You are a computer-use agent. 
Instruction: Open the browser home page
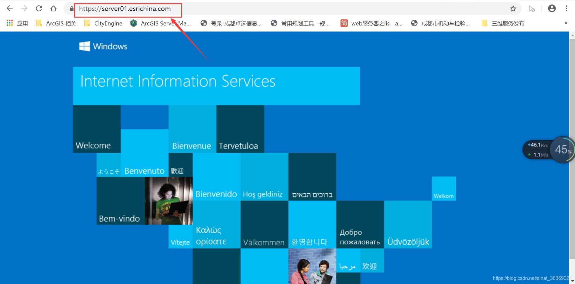click(x=53, y=8)
